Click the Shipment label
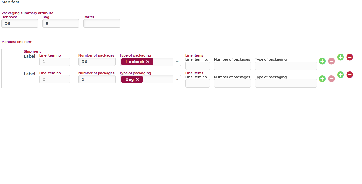The height and width of the screenshot is (184, 362). click(x=32, y=51)
